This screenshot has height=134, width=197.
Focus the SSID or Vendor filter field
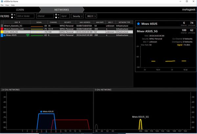tap(25, 16)
